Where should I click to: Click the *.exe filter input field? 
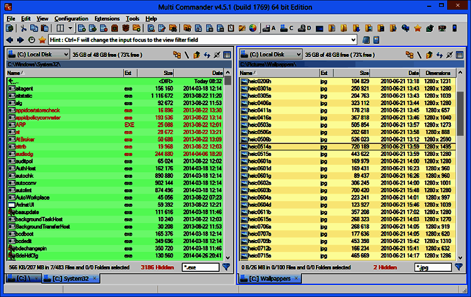[x=200, y=268]
